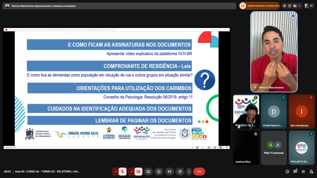
Task: Expand the meeting tools dropdown arrow at top
Action: click(x=300, y=6)
